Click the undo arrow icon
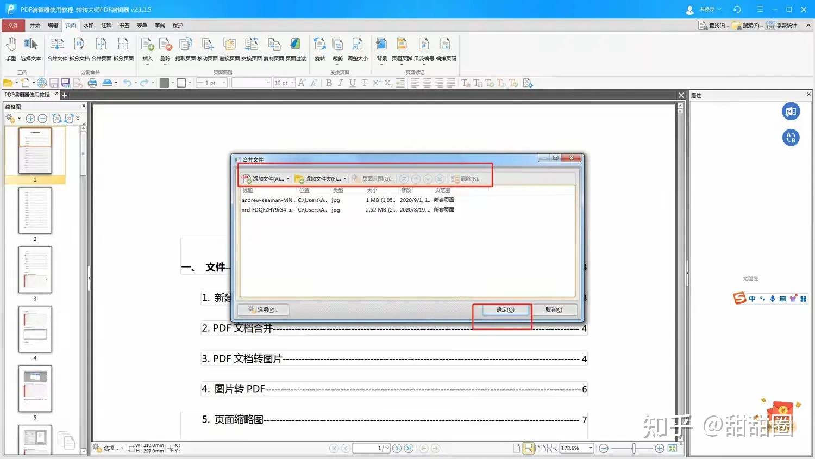Image resolution: width=815 pixels, height=459 pixels. click(127, 83)
